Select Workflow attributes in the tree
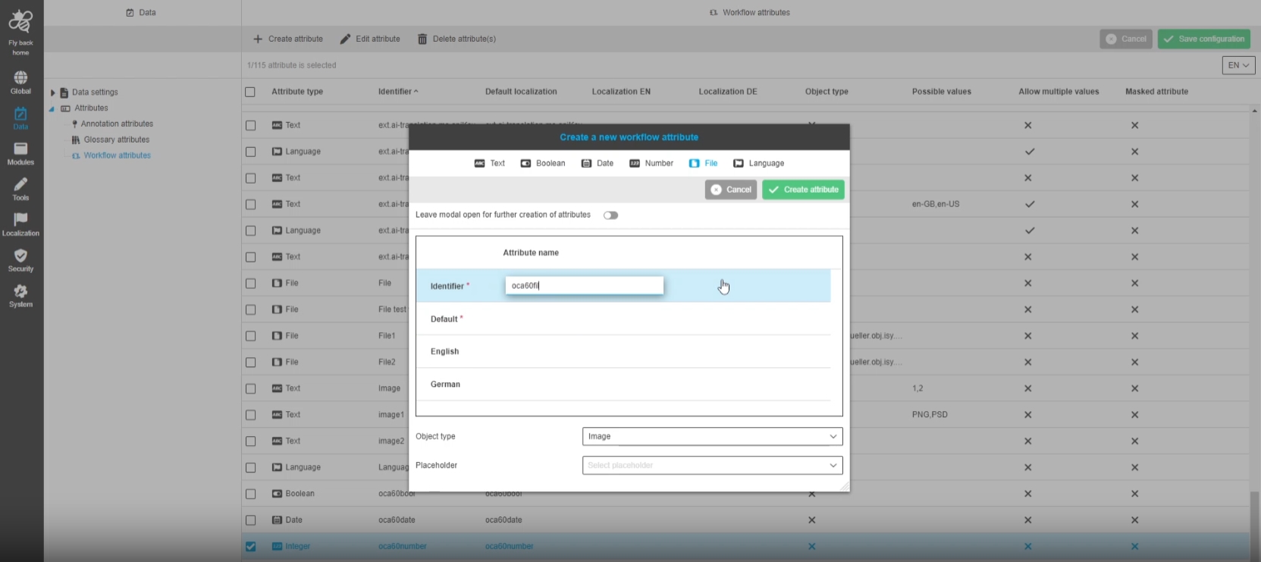This screenshot has width=1261, height=562. click(x=118, y=155)
